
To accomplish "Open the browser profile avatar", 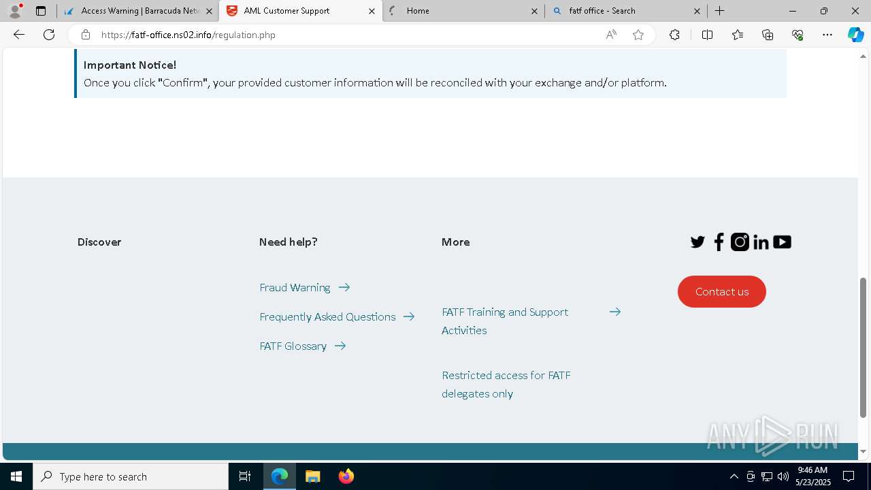I will tap(14, 11).
